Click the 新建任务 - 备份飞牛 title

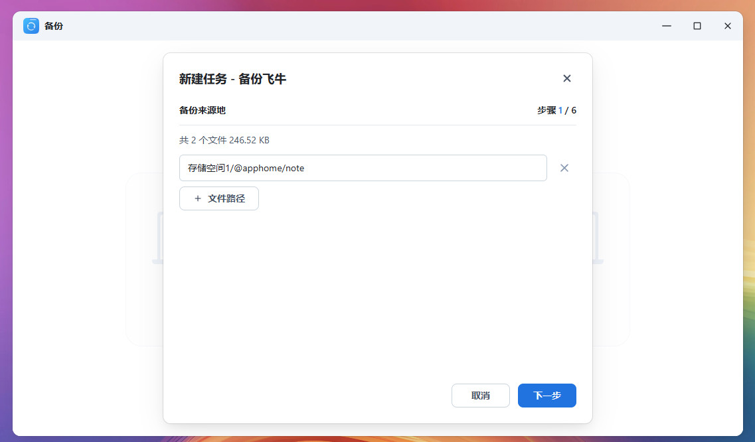(x=232, y=78)
